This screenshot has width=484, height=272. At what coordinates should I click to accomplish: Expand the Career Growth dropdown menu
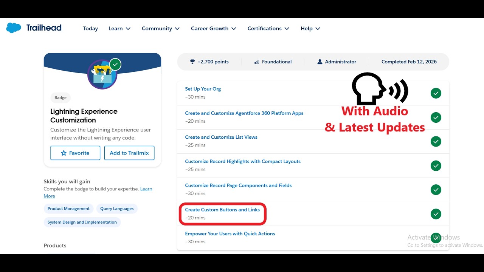[x=214, y=28]
